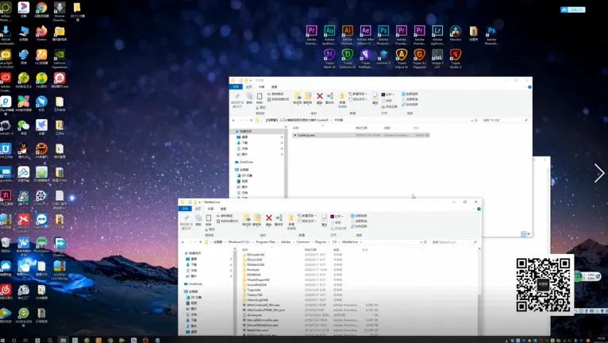Viewport: 608px width, 343px height.
Task: Select ScaleUp.aex file
Action: pyautogui.click(x=360, y=135)
